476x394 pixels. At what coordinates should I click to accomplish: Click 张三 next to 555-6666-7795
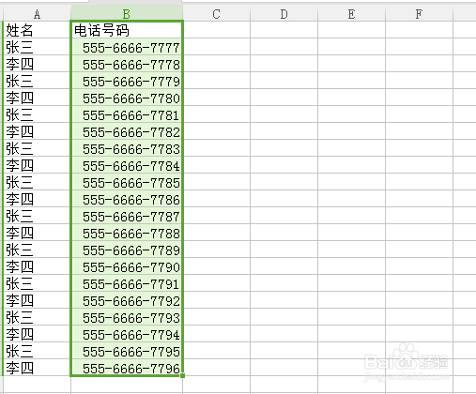tap(37, 351)
